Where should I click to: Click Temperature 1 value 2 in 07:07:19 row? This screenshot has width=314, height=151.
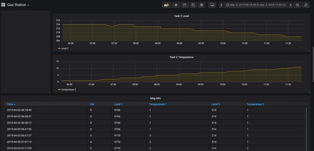tap(150, 142)
